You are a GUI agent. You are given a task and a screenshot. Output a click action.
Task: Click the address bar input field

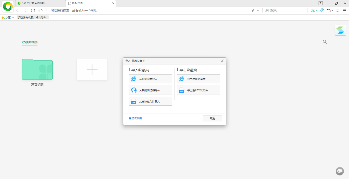[x=116, y=10]
